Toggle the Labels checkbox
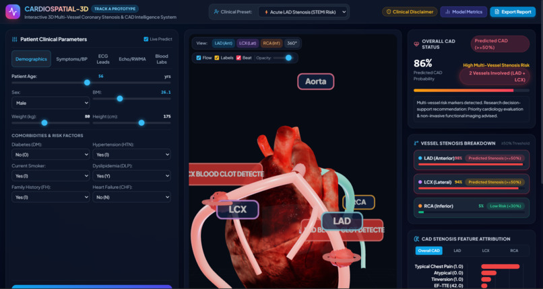Screen dimensions: 543x289 [217, 58]
